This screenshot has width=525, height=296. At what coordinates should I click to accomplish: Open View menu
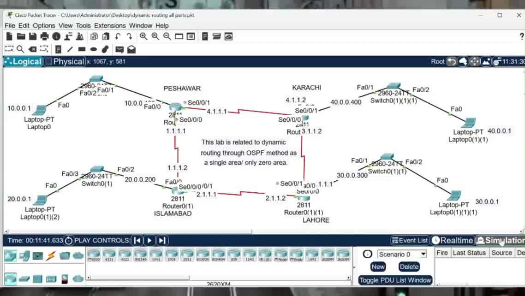click(66, 25)
